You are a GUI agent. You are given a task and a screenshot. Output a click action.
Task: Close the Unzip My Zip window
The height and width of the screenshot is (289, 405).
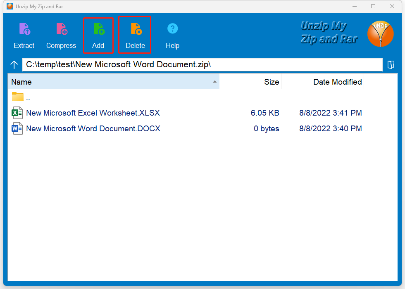392,6
